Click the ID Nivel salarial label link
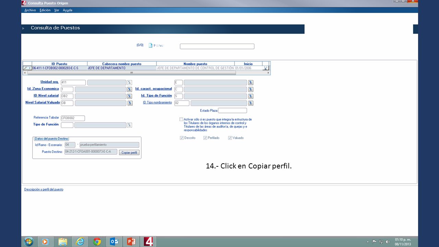439x247 pixels. click(x=46, y=96)
